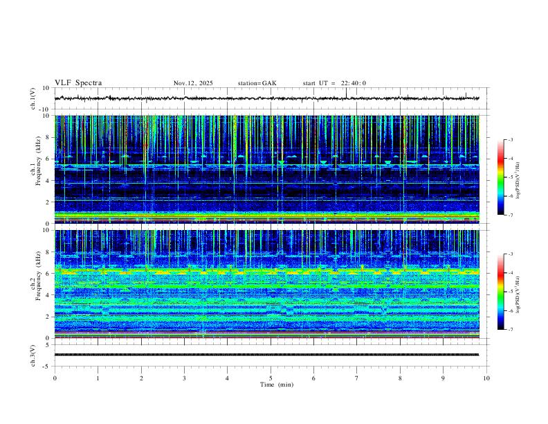Click the ch.1 spectrogram panel
The image size is (548, 424).
[x=266, y=169]
